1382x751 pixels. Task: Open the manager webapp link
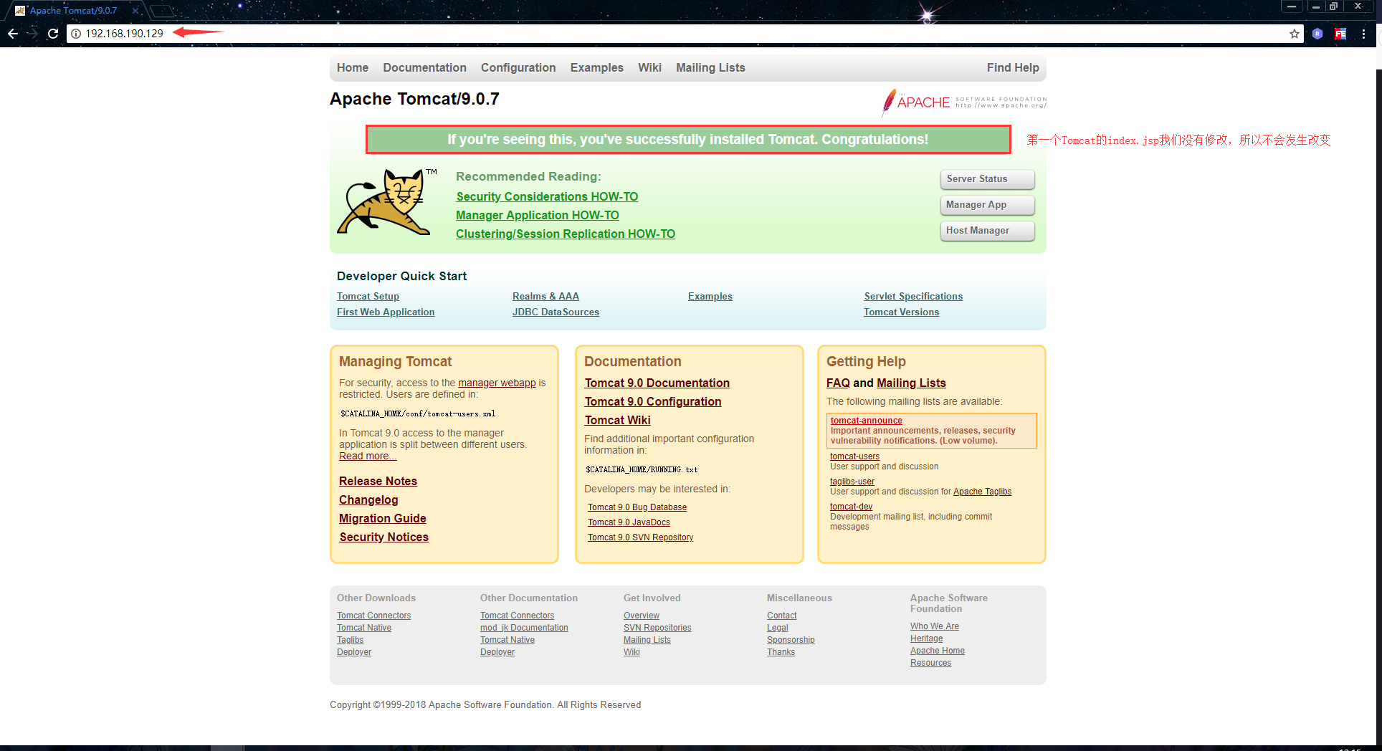tap(497, 383)
